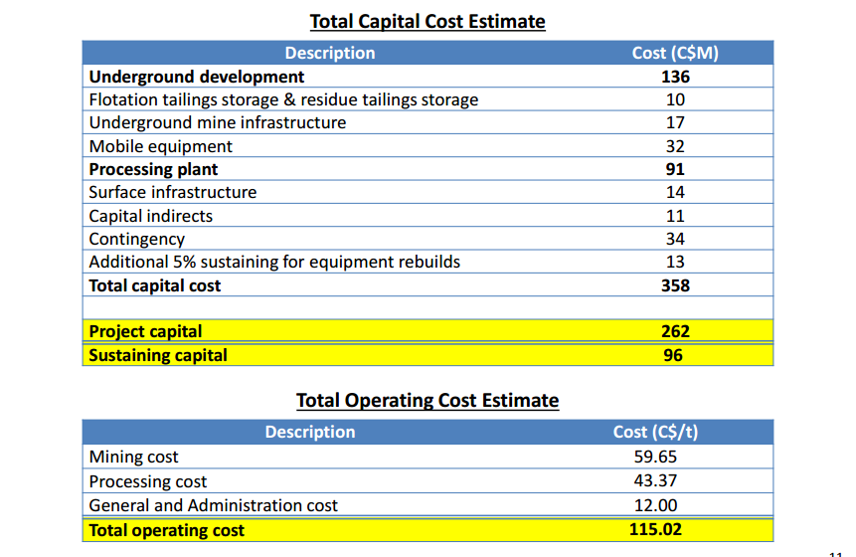Select the highlighted 'Total operating cost' label
This screenshot has height=557, width=856.
pos(166,530)
